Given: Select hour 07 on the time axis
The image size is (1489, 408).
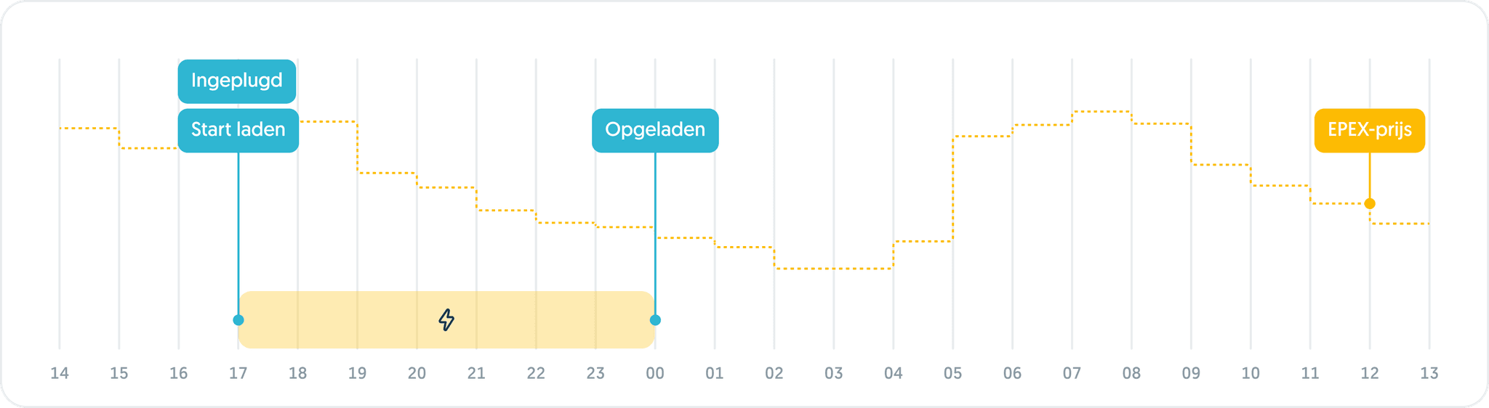Looking at the screenshot, I should pyautogui.click(x=1072, y=373).
